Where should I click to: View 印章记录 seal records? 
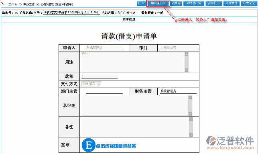[249, 3]
